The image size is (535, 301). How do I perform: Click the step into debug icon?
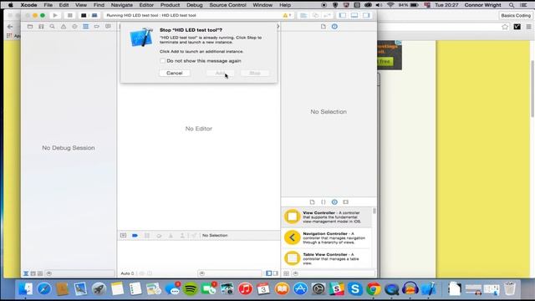[x=171, y=236]
